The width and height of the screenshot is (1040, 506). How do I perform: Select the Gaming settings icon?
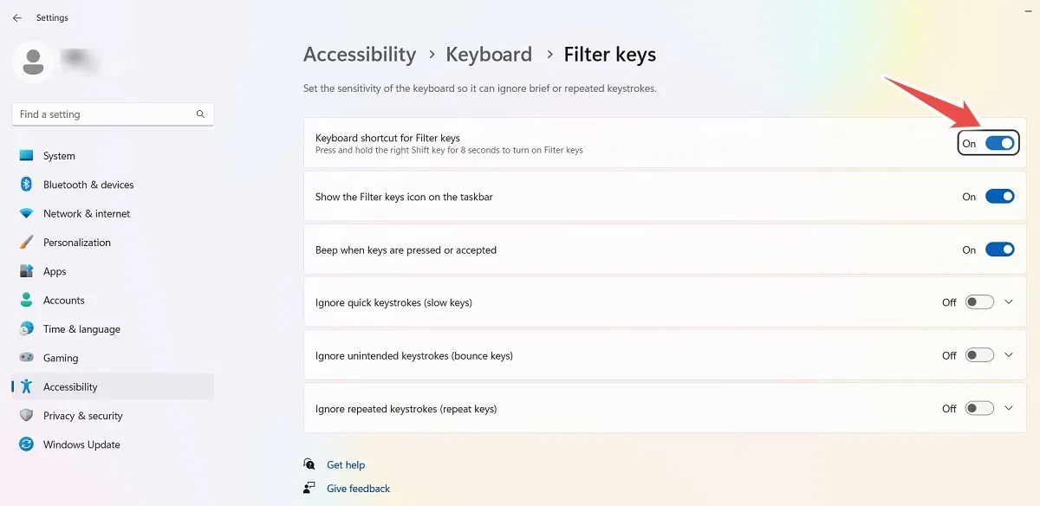26,358
